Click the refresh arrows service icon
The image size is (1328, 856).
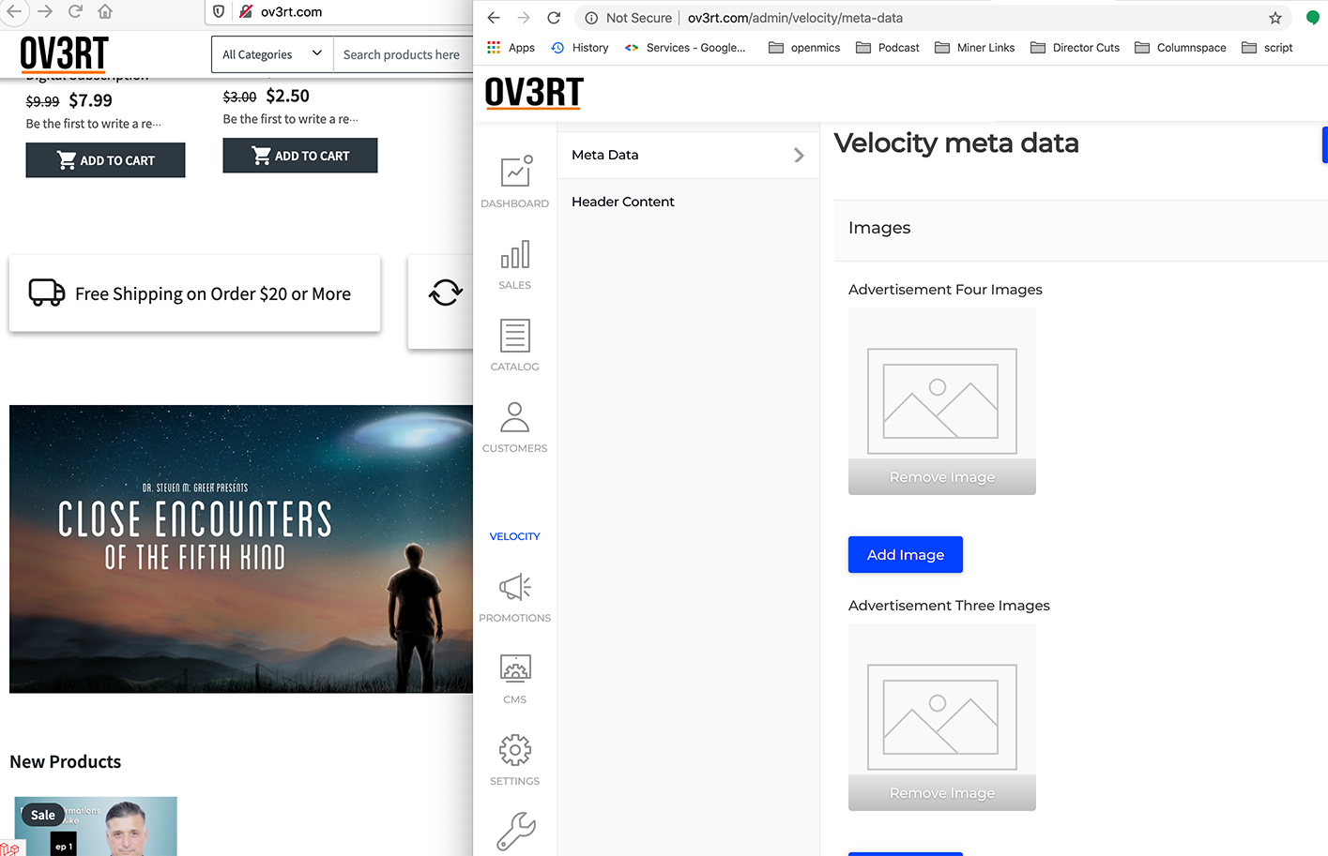pos(446,293)
